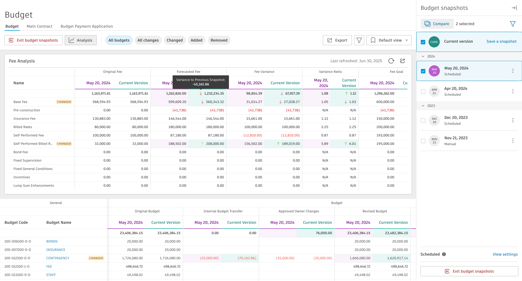Image resolution: width=522 pixels, height=281 pixels.
Task: Uncheck the May 20, 2024 snapshot checkbox
Action: point(423,71)
